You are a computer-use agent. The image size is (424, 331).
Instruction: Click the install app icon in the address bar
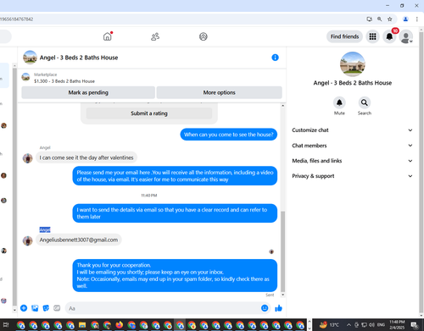(369, 19)
